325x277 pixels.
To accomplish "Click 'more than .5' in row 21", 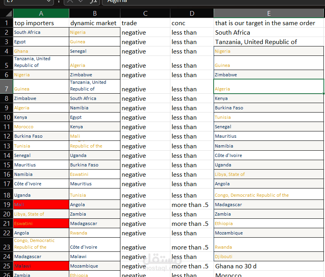I will coord(192,224).
